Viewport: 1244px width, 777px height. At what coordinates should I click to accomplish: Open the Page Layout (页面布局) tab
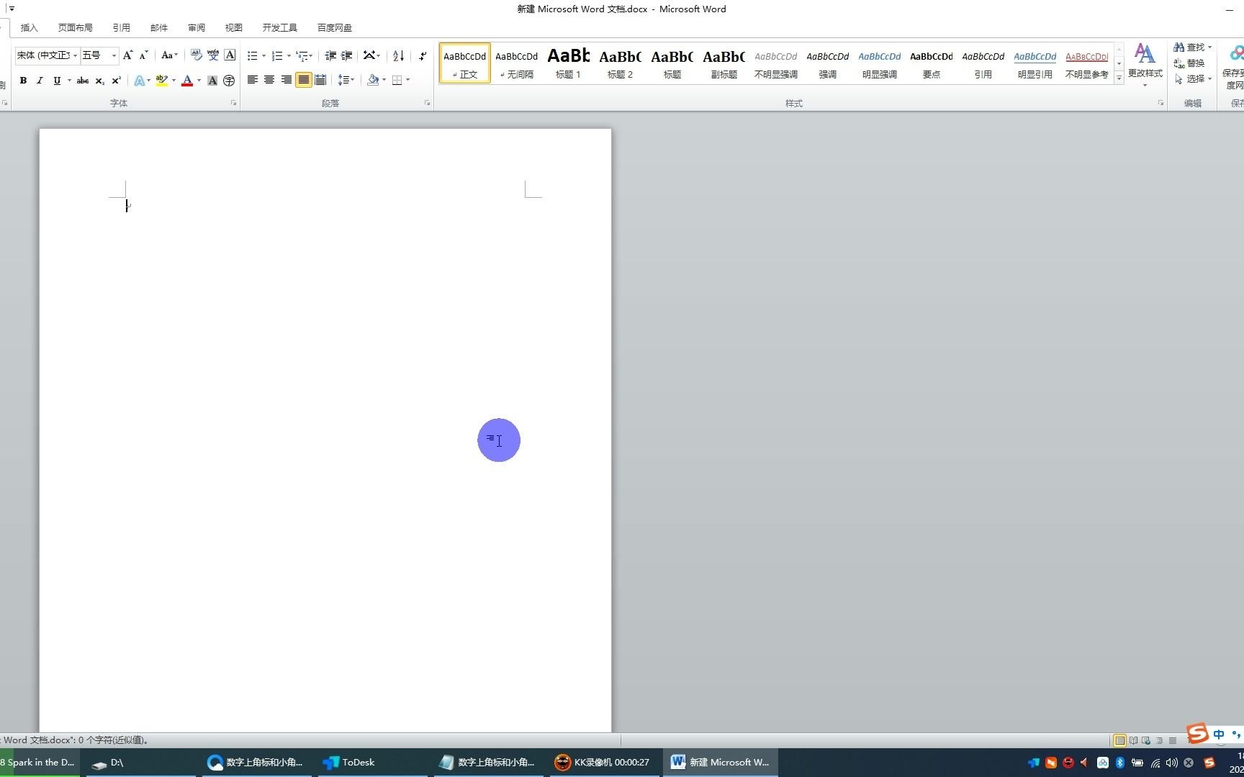click(75, 28)
